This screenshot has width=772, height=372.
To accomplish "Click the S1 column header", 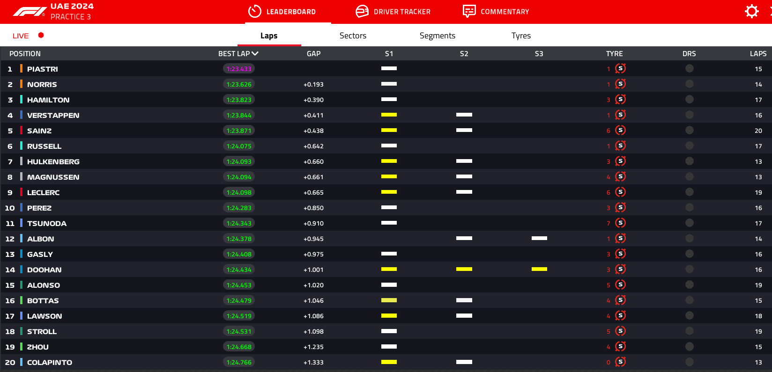I will pos(389,53).
